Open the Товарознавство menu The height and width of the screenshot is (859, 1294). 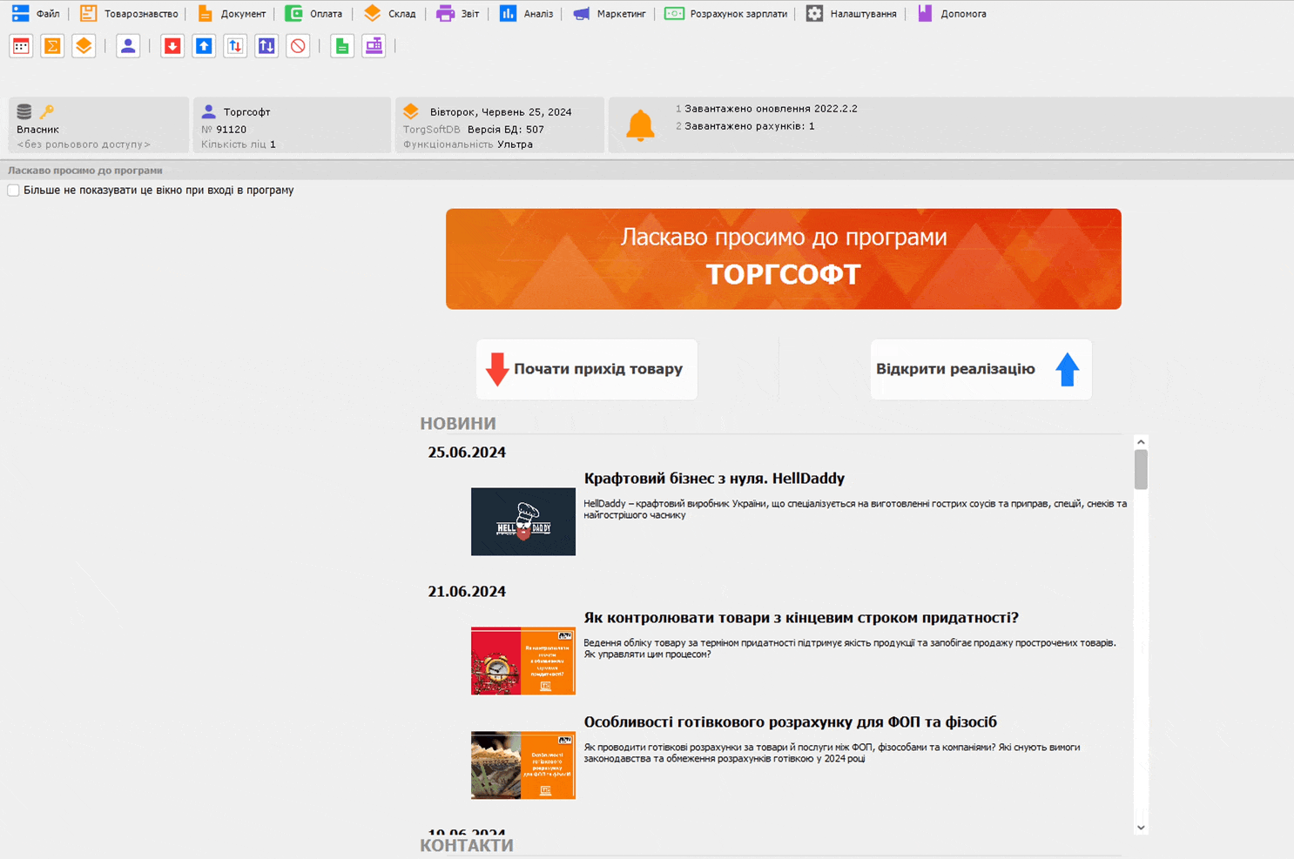129,14
